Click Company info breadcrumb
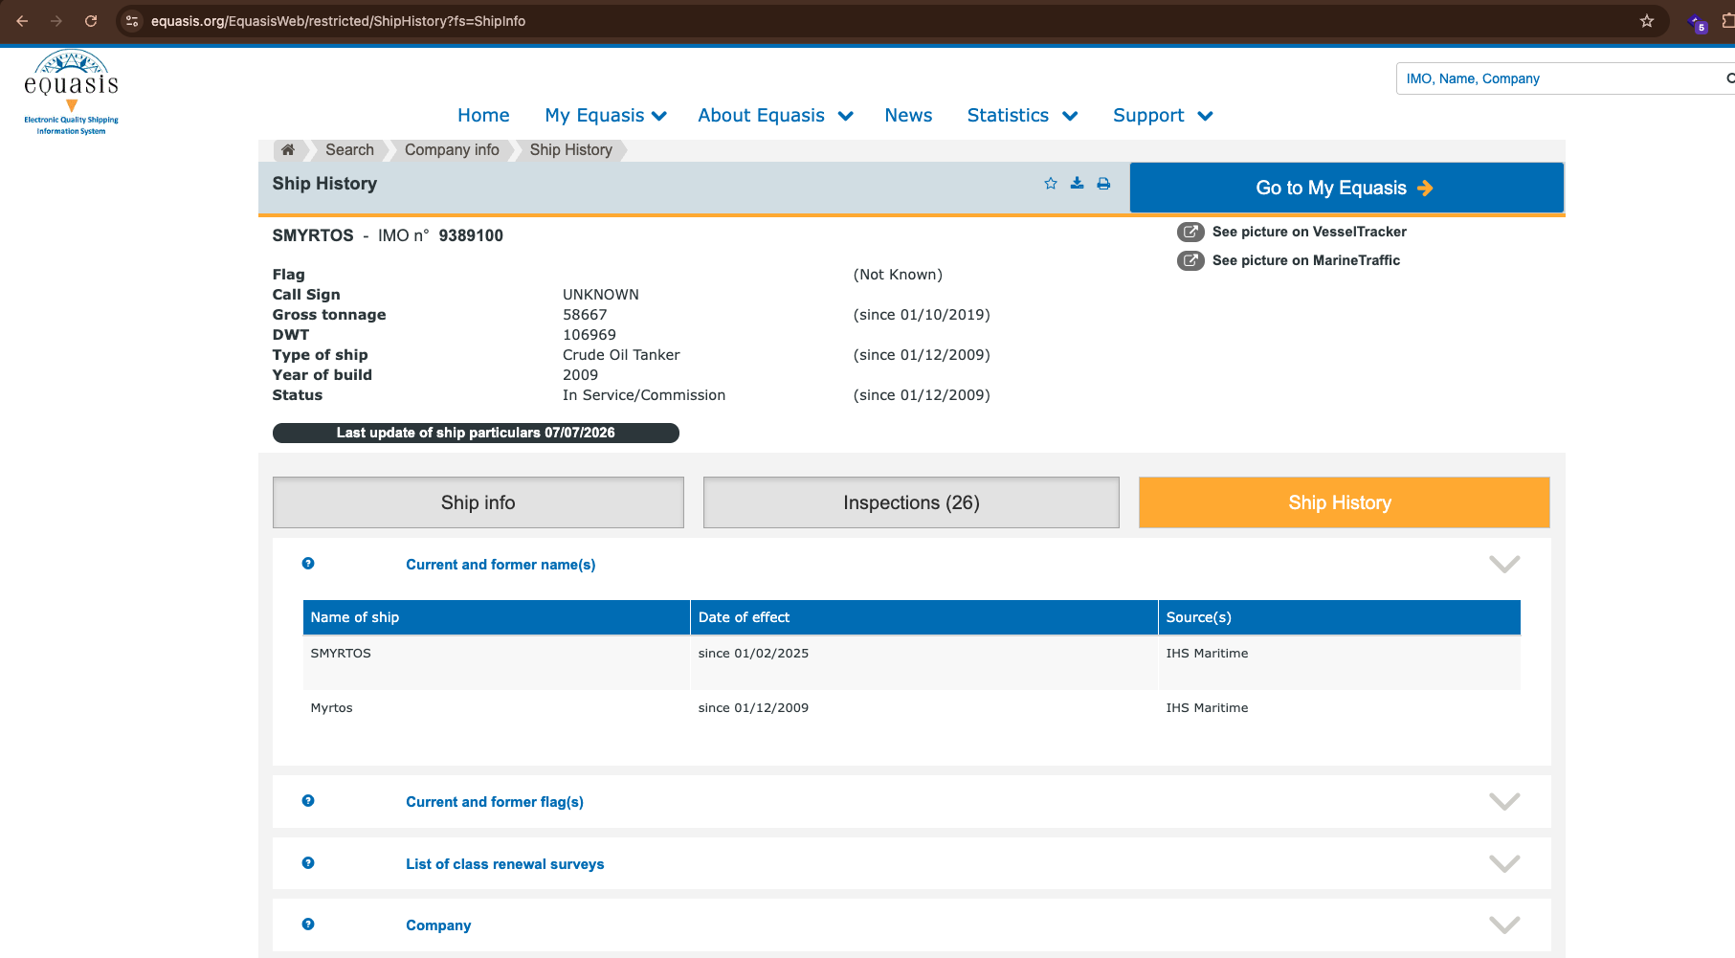1735x958 pixels. [452, 150]
